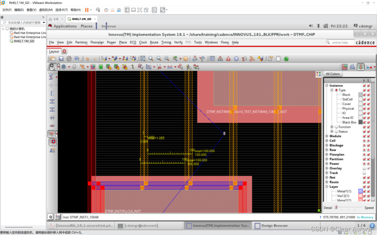377x235 pixels.
Task: Click the notepad log icon
Action: tap(278, 59)
